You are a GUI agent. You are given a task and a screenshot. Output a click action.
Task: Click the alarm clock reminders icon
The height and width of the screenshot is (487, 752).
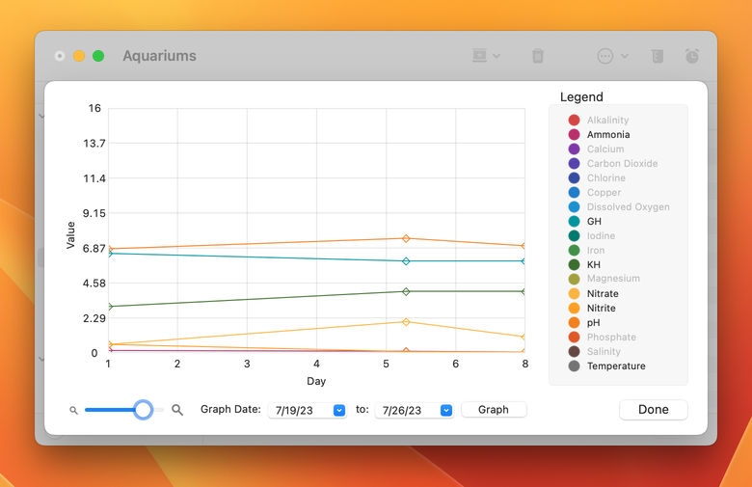pos(692,56)
